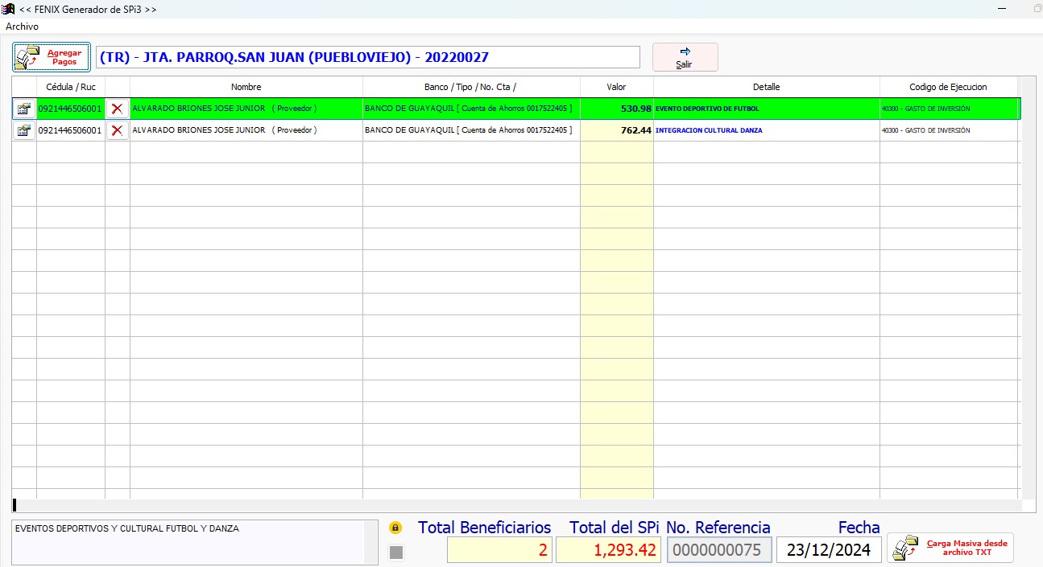
Task: Open the Archivo menu
Action: [22, 27]
